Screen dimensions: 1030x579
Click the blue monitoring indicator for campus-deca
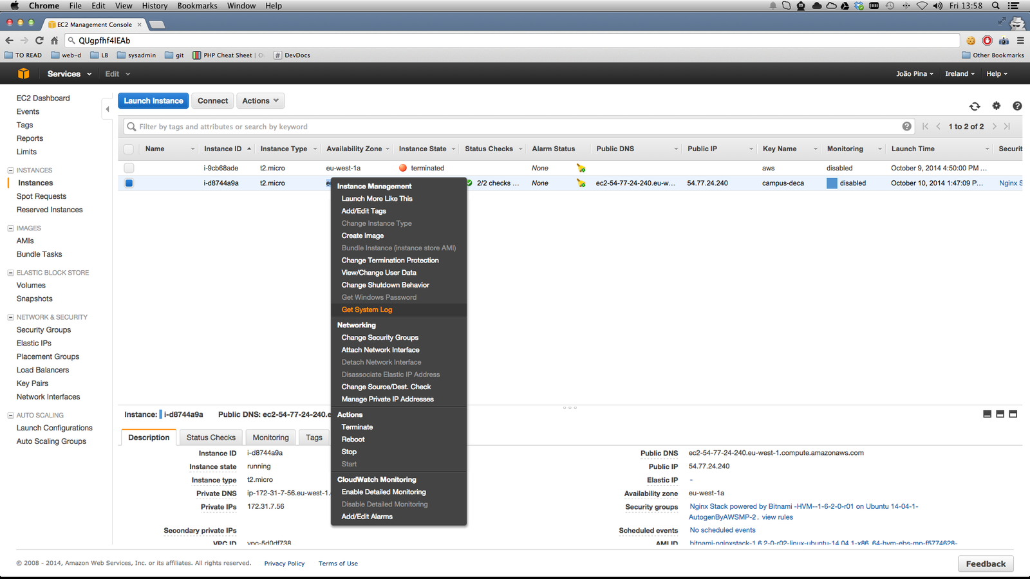pyautogui.click(x=832, y=183)
